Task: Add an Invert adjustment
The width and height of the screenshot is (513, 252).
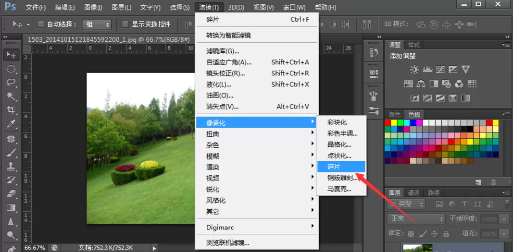Action: point(414,98)
